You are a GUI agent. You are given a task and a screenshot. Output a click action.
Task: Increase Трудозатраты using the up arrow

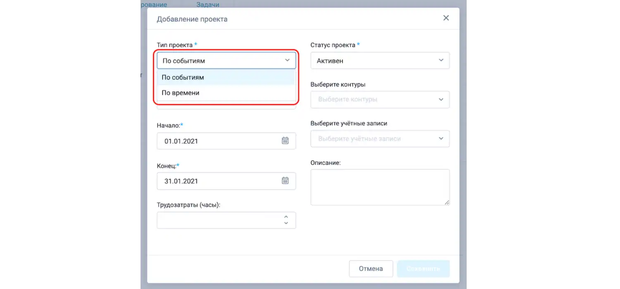286,217
